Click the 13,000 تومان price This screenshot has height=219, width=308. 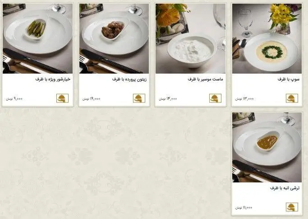click(244, 99)
